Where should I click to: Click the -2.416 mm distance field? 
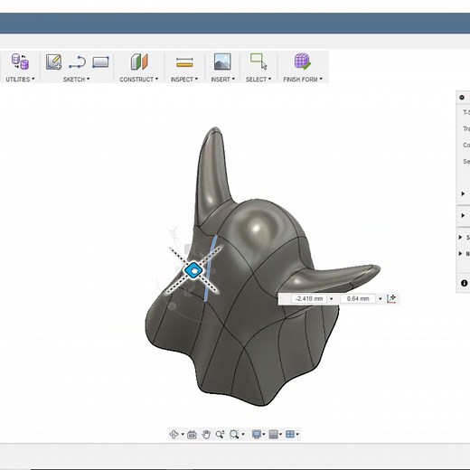tap(309, 298)
